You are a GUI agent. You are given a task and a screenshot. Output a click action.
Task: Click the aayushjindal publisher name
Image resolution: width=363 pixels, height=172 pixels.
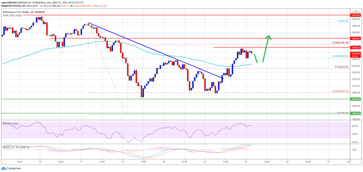(8, 2)
